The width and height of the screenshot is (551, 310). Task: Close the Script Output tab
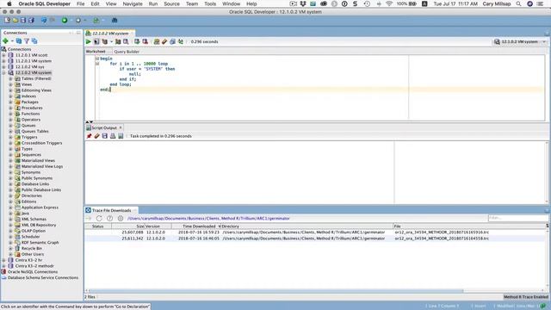[121, 127]
